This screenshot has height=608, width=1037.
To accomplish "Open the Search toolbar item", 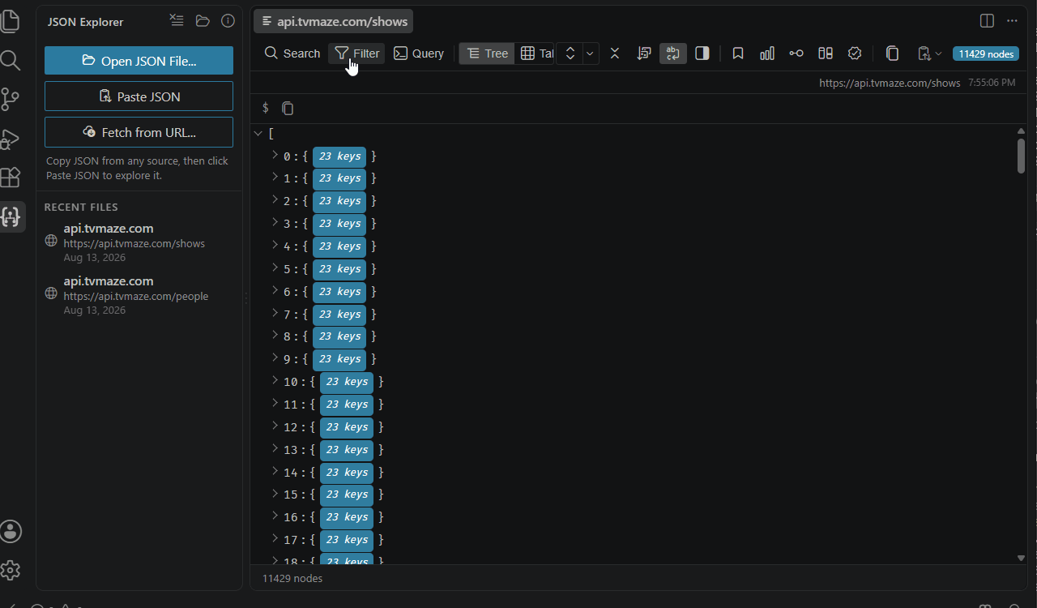I will click(x=292, y=54).
